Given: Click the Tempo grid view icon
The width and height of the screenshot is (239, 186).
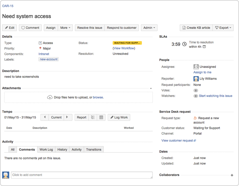Looking at the screenshot, I should tap(101, 118).
